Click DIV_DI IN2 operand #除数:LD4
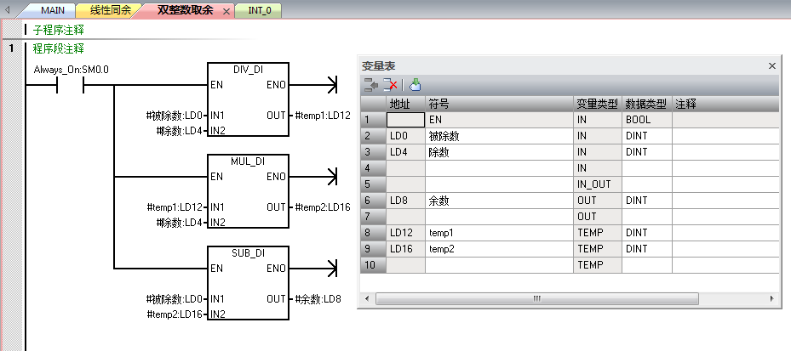The image size is (791, 351). coord(180,131)
